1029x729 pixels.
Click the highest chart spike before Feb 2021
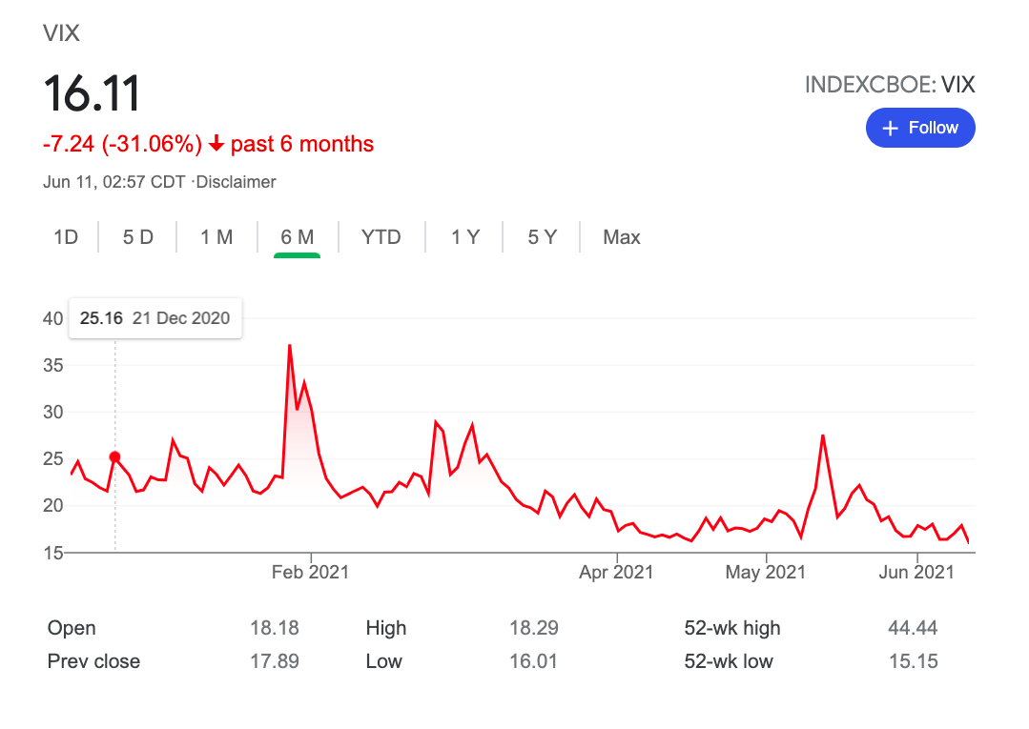click(289, 346)
